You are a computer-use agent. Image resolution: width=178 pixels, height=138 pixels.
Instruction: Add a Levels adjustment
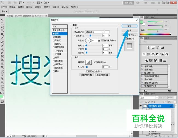click(x=153, y=48)
